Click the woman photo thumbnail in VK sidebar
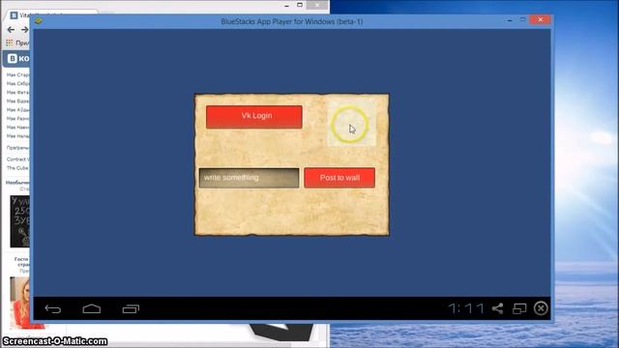 point(19,302)
